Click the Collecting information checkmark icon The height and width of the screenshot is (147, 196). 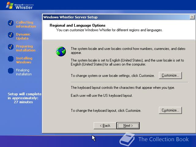[x=11, y=23]
